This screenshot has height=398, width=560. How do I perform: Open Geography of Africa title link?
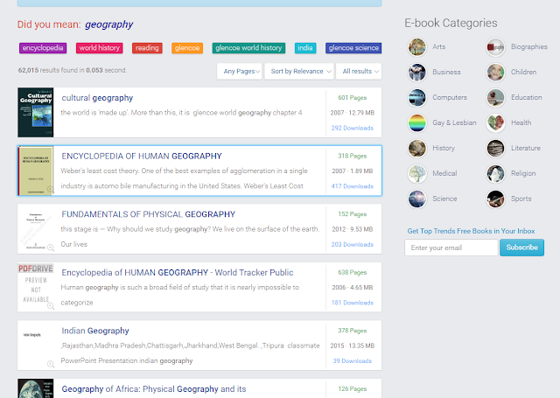point(154,388)
